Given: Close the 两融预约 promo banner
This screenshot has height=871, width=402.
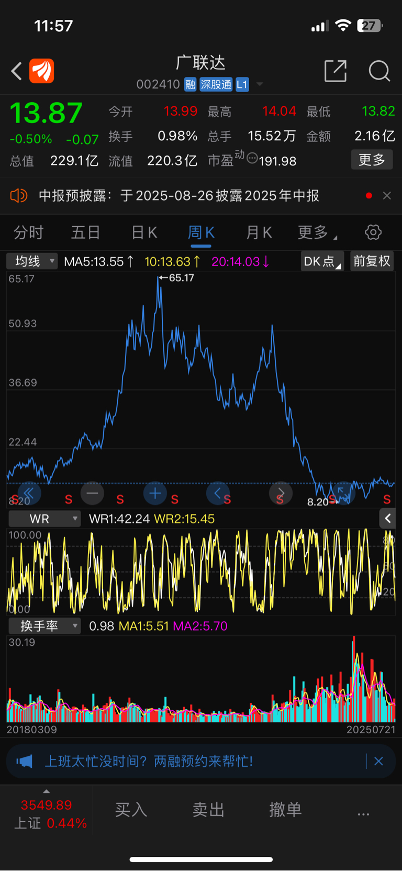Looking at the screenshot, I should coord(378,761).
